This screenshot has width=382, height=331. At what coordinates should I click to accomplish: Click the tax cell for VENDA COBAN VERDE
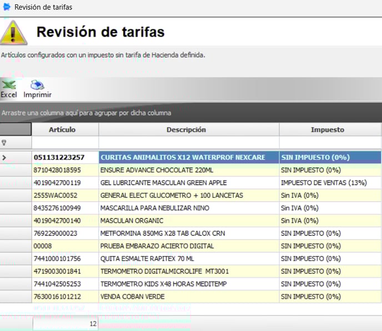coord(330,297)
